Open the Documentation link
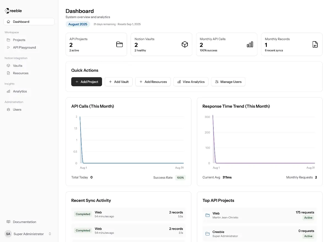The height and width of the screenshot is (242, 330). pos(24,222)
